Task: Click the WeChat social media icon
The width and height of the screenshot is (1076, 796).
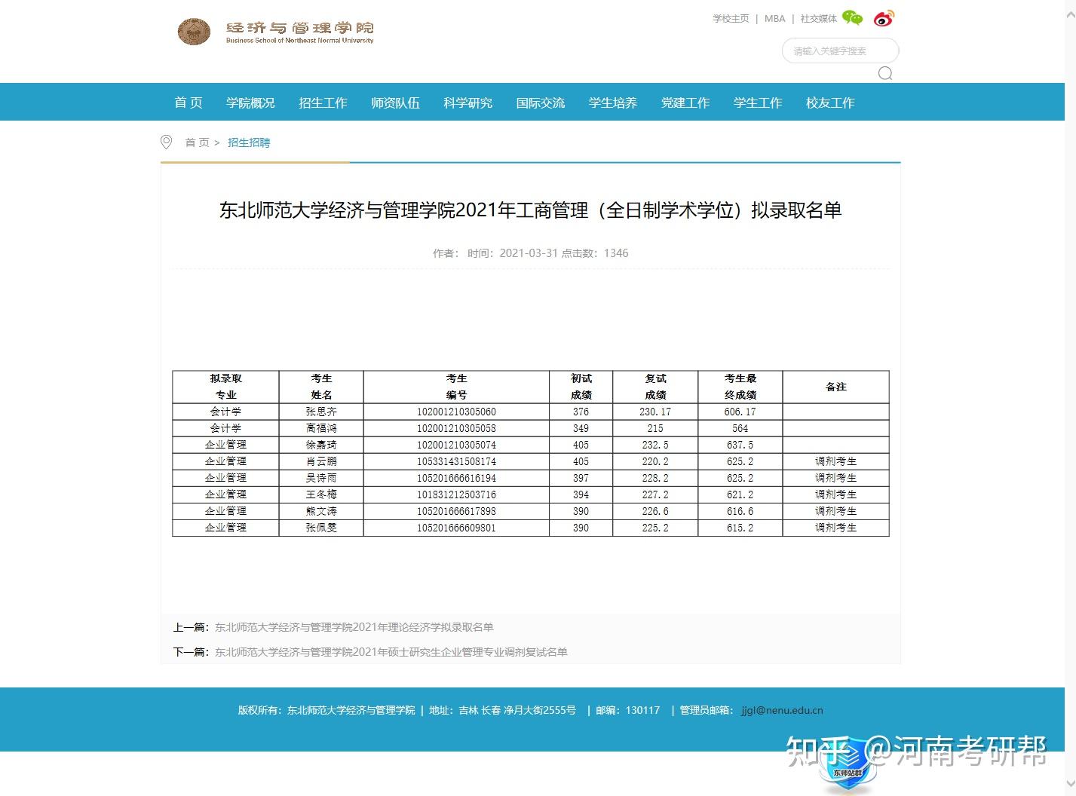Action: 852,18
